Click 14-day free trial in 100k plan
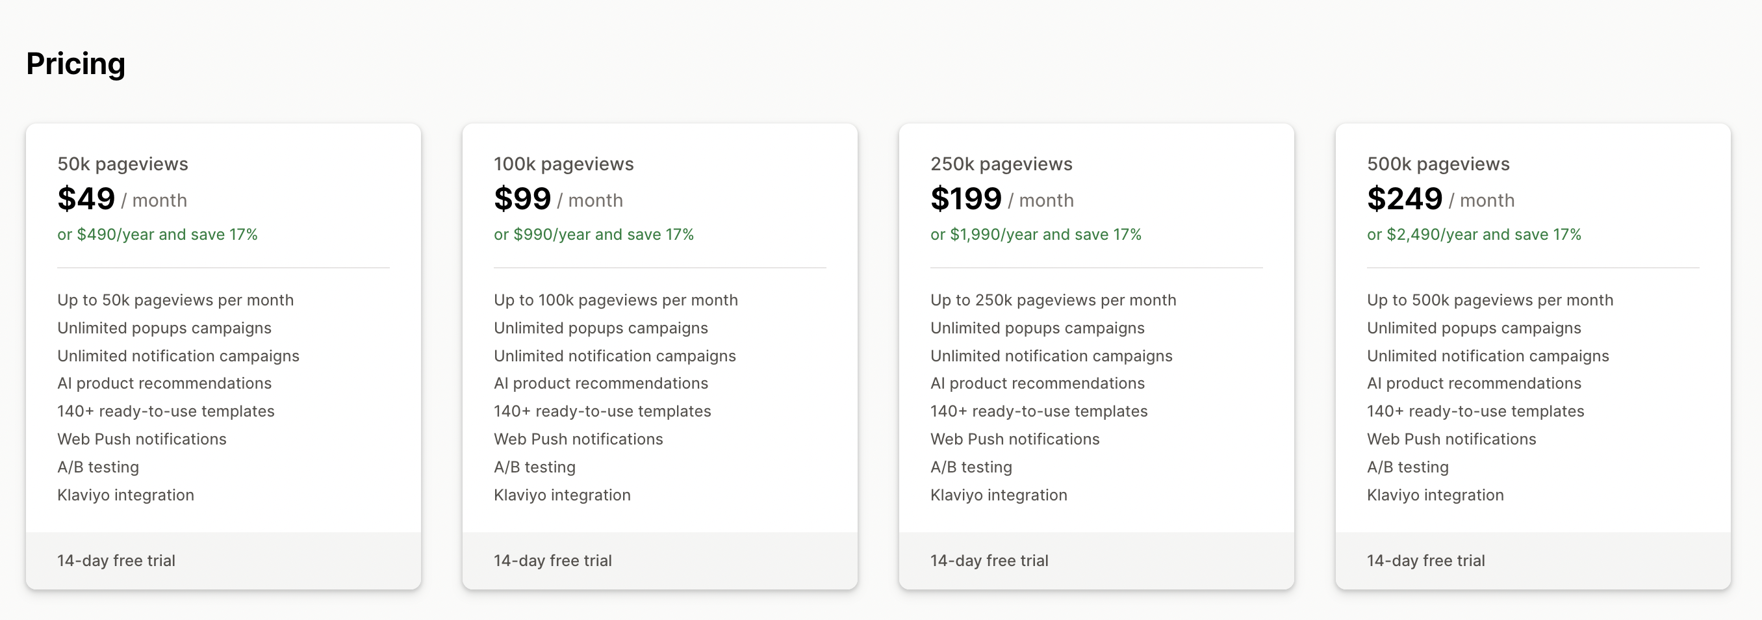The image size is (1762, 620). click(553, 561)
